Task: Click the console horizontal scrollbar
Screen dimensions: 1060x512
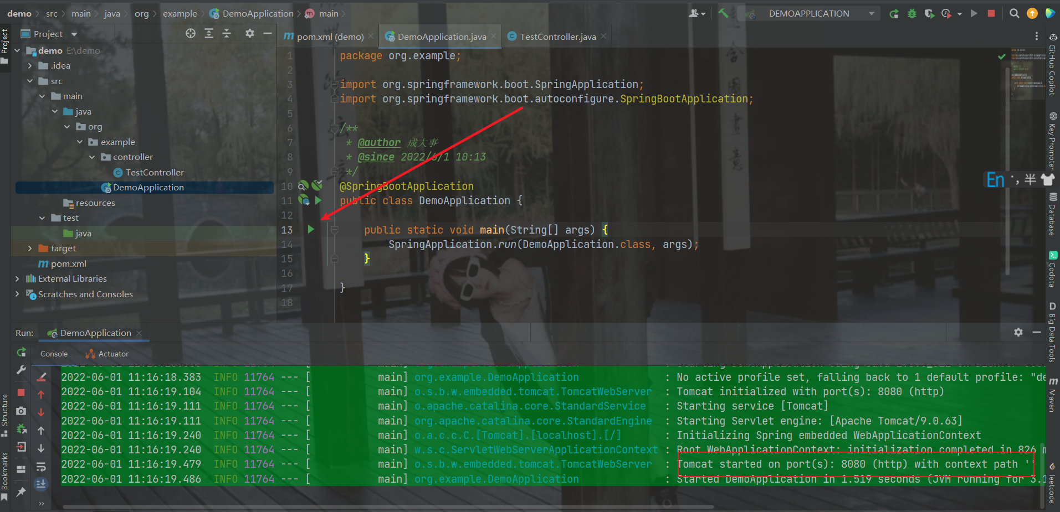Action: 388,506
